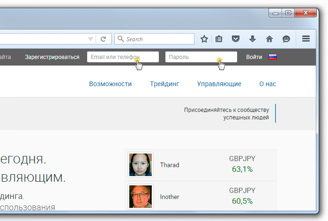Click GBPJPY label in Inother row
The width and height of the screenshot is (328, 221).
[x=242, y=190]
